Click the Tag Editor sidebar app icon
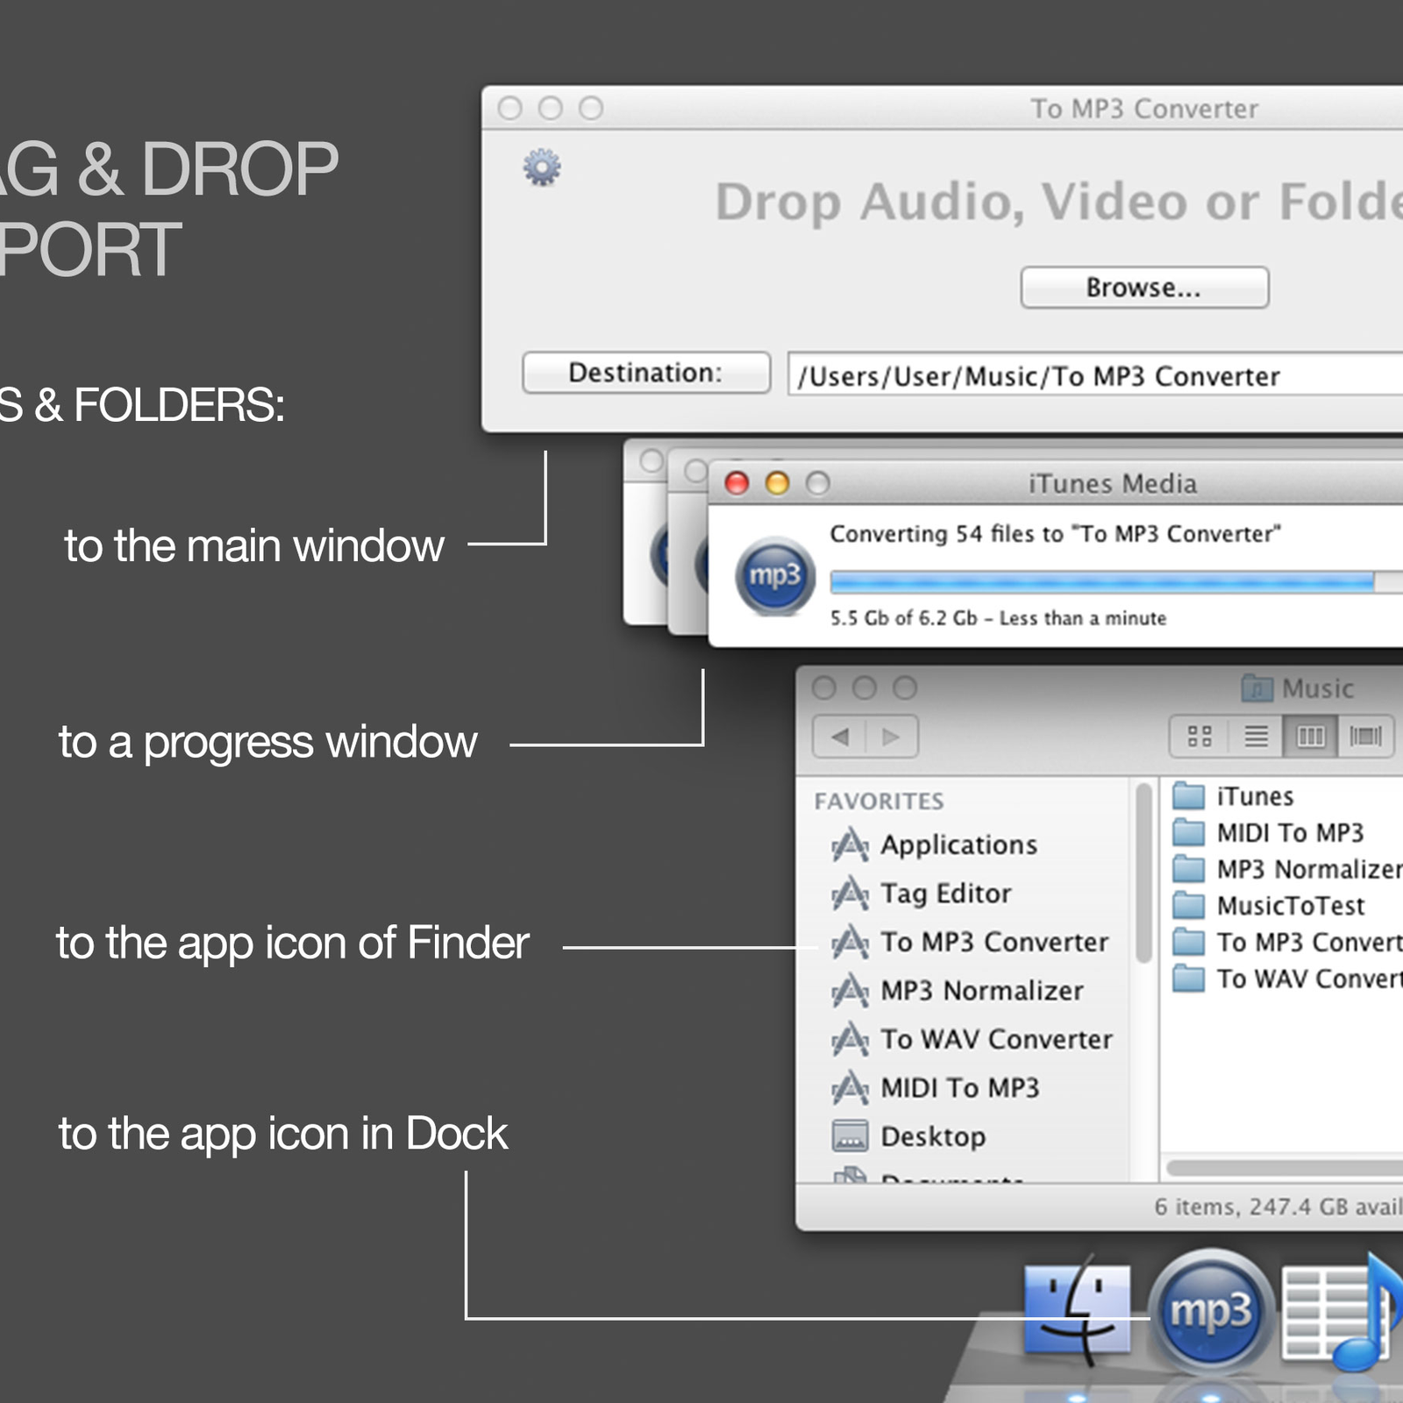 tap(850, 894)
